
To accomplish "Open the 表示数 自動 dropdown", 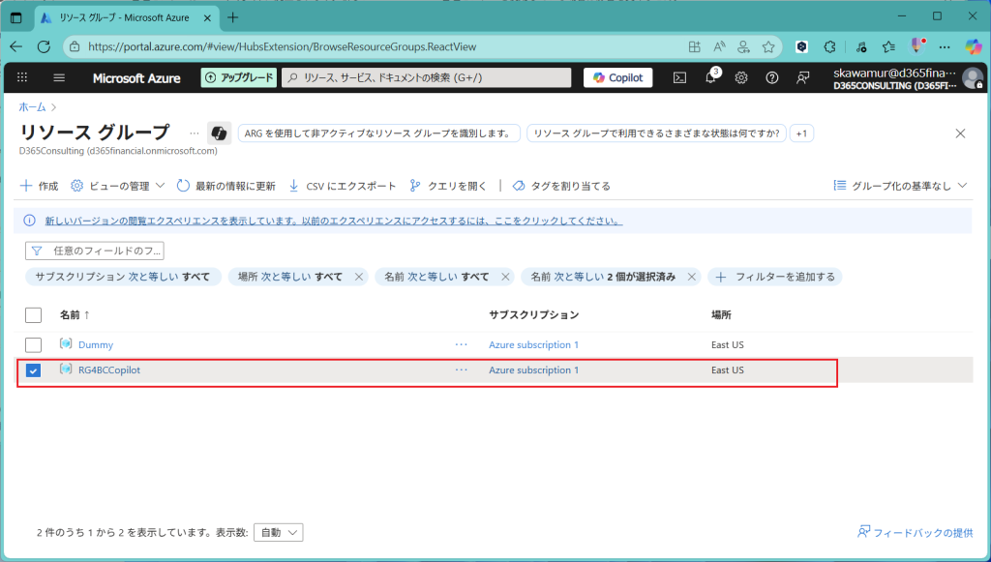I will 278,532.
